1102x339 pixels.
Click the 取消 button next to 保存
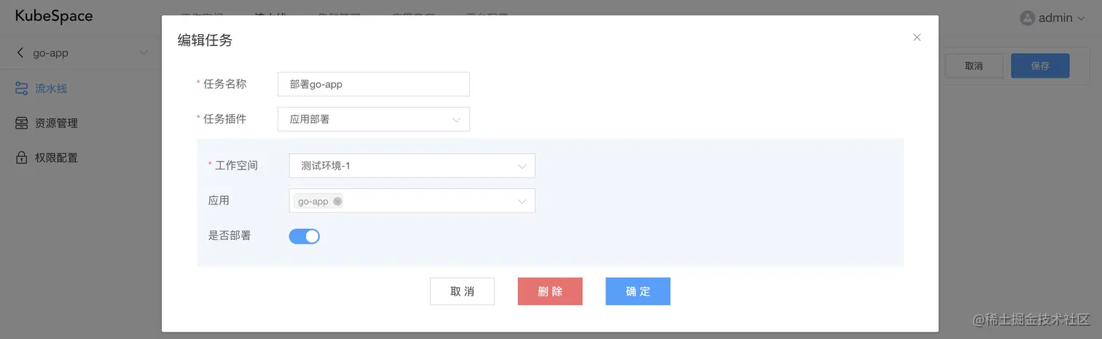[x=974, y=65]
